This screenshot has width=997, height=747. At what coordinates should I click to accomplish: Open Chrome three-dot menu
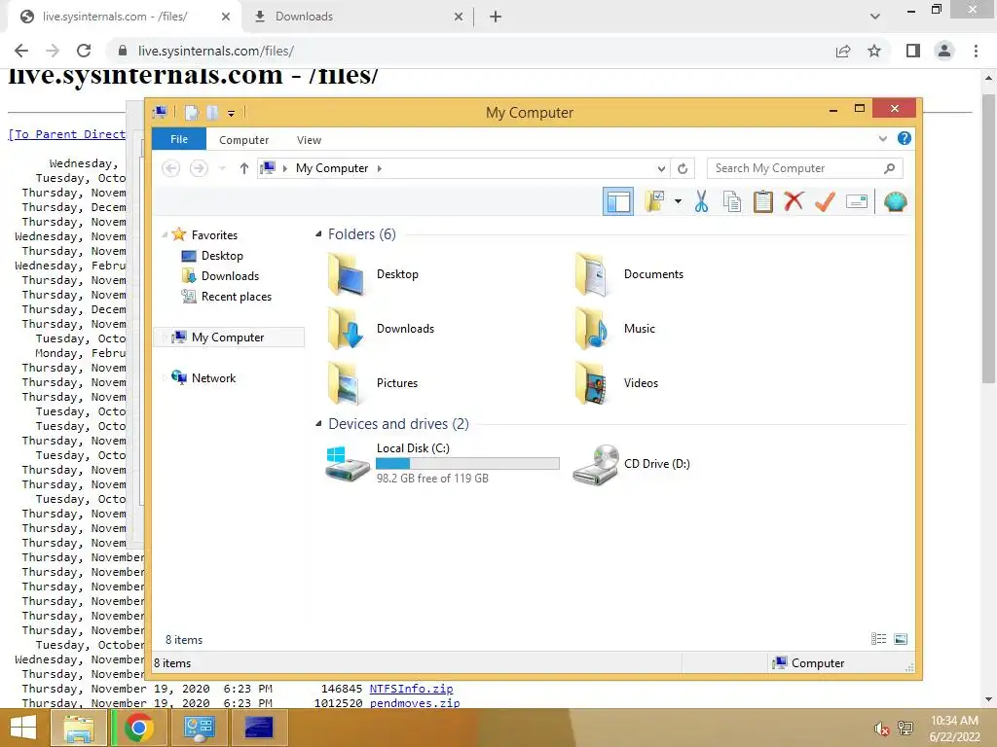pos(976,51)
